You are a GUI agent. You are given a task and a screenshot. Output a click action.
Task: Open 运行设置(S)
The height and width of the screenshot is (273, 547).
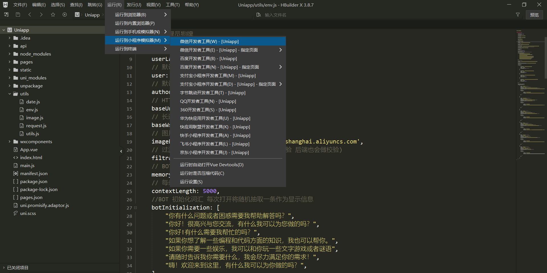228,182
